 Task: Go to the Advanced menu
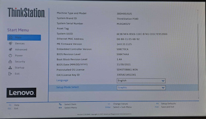click(x=21, y=50)
